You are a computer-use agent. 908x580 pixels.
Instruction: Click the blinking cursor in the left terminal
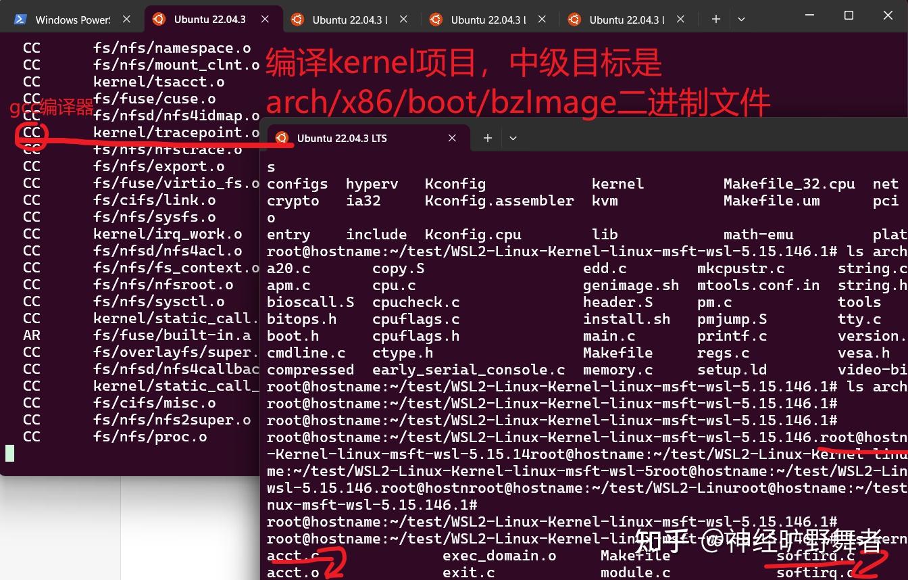click(9, 453)
